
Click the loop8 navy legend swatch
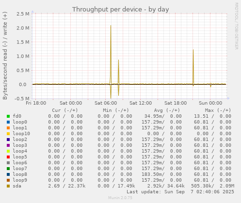8,174
